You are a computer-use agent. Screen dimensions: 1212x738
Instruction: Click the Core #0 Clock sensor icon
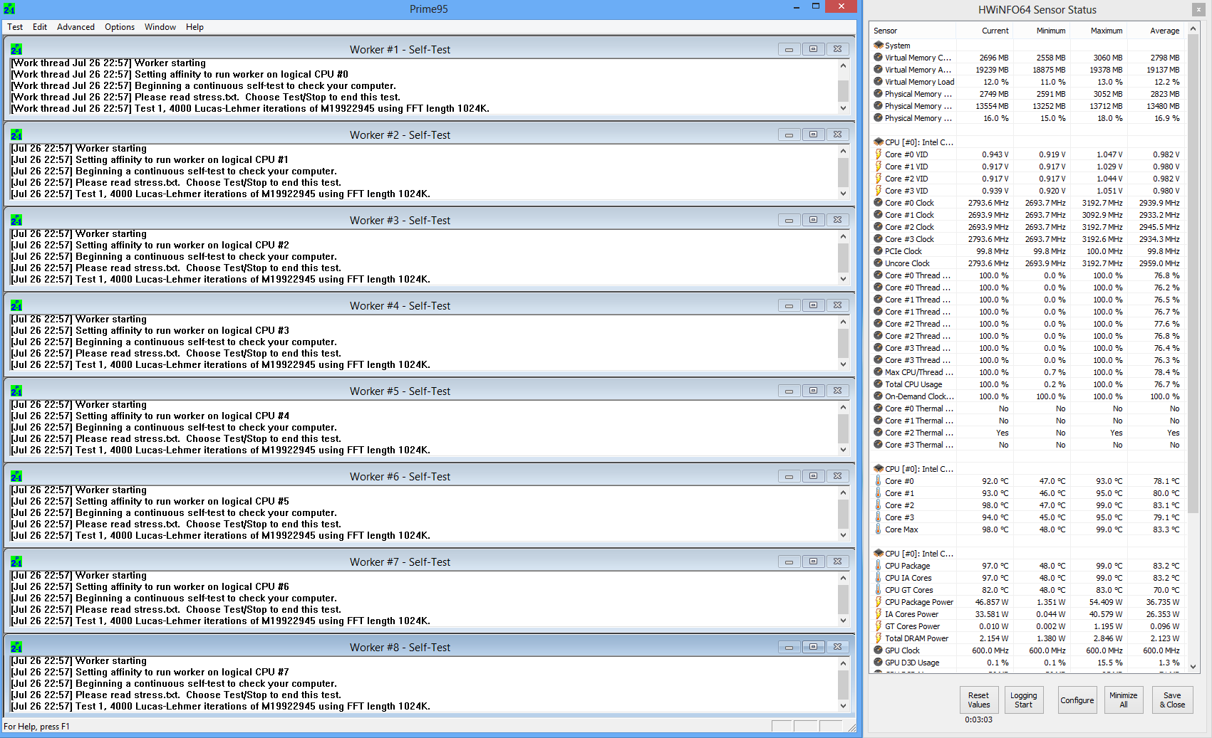[878, 202]
